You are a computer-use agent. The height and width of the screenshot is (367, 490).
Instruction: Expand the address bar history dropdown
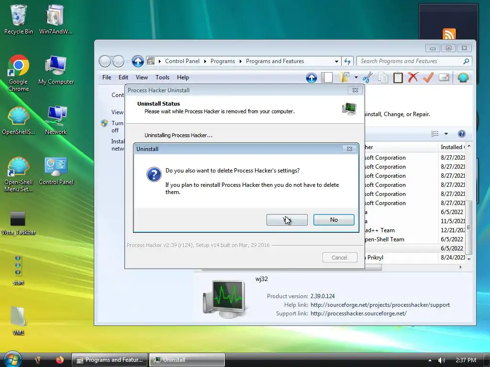coord(336,62)
